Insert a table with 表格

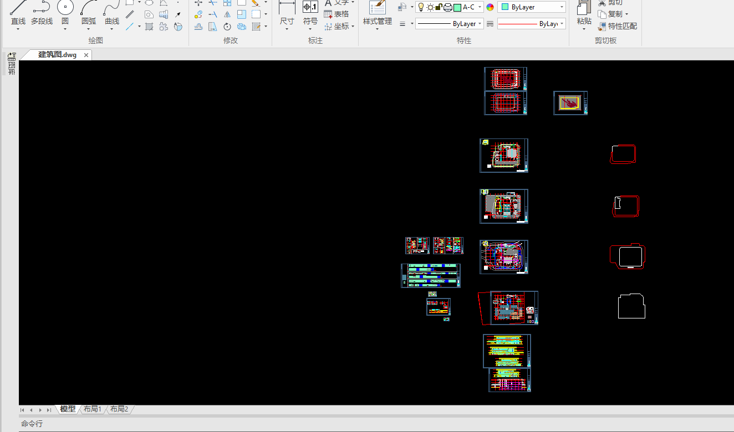click(337, 14)
